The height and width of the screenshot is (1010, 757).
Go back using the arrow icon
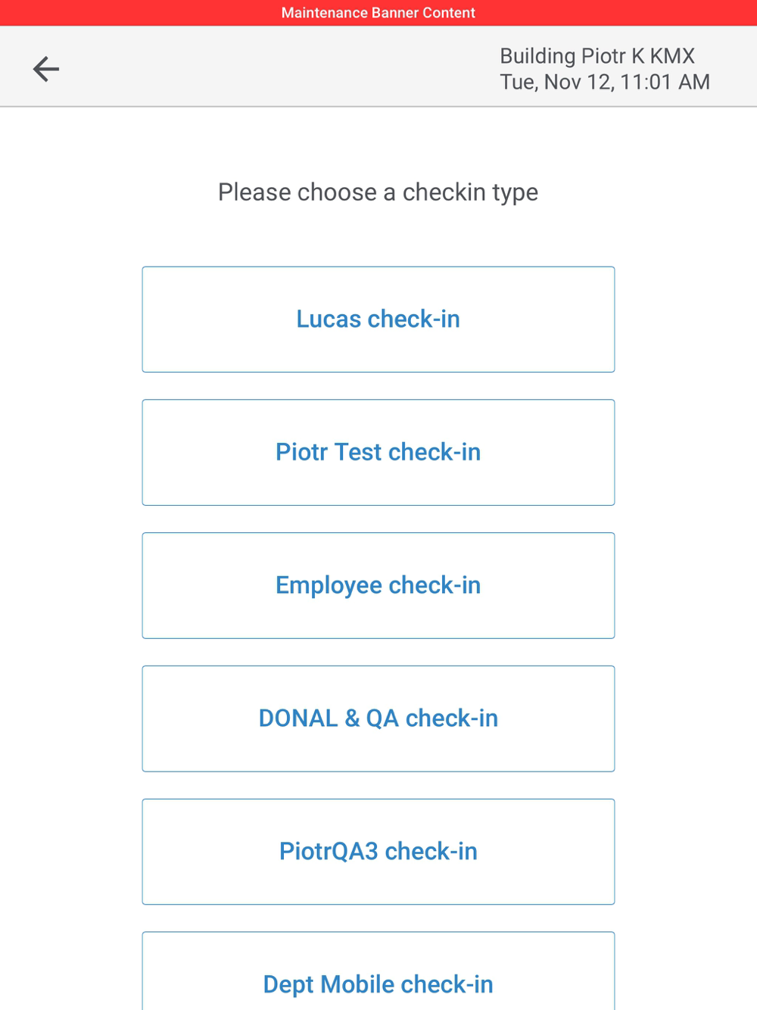coord(46,69)
